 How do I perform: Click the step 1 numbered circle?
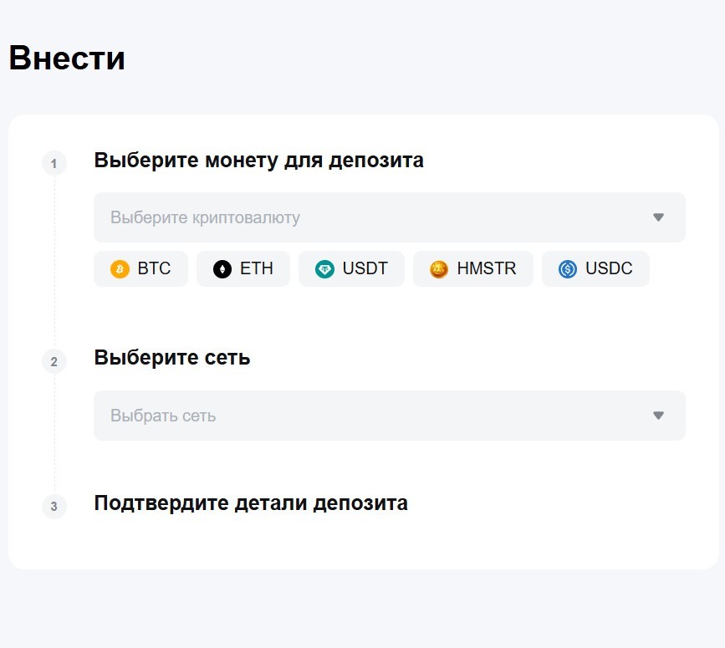click(x=54, y=163)
